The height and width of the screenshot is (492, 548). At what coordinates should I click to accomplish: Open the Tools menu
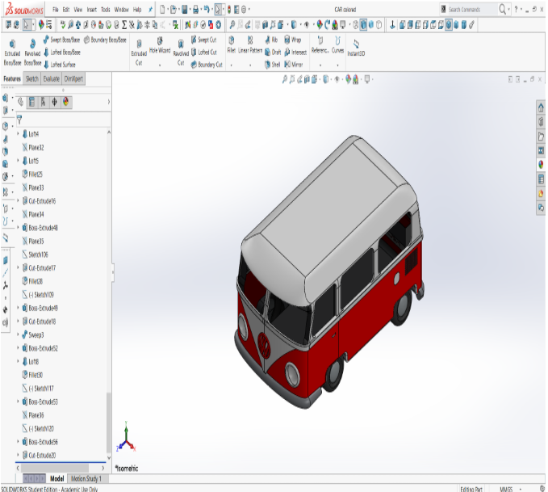point(106,10)
